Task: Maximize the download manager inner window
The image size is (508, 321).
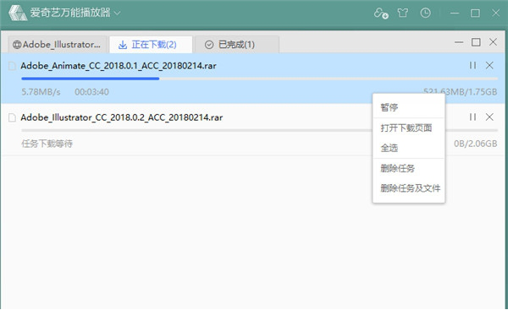Action: [476, 42]
